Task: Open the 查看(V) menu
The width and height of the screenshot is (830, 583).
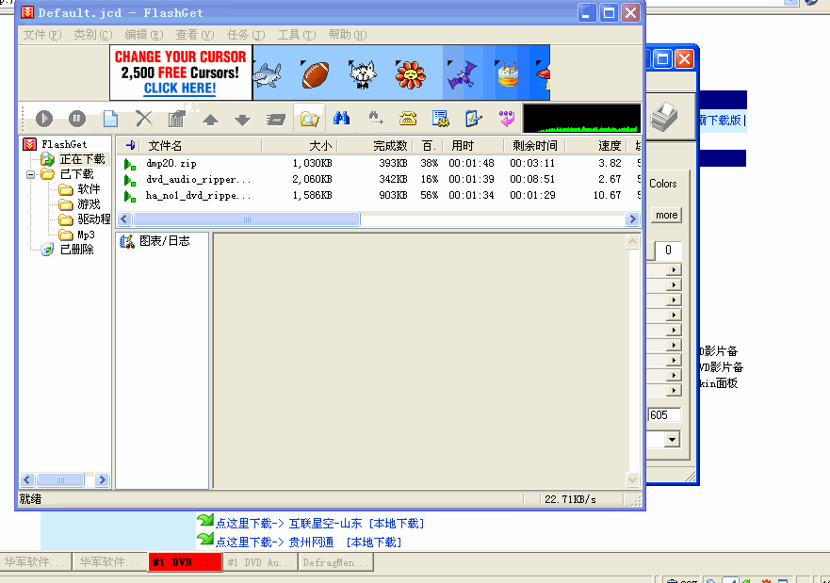Action: tap(195, 35)
